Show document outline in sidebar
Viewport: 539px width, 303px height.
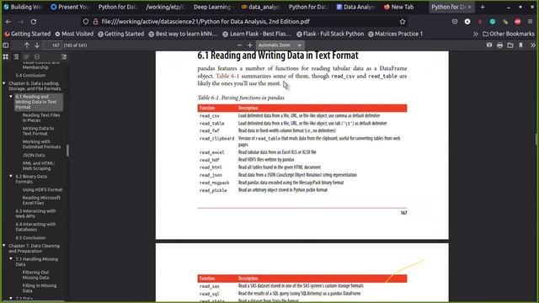click(16, 56)
